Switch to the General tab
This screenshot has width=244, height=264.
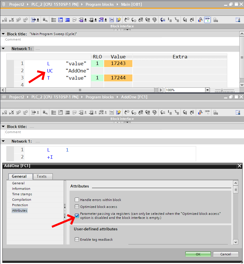[20, 177]
